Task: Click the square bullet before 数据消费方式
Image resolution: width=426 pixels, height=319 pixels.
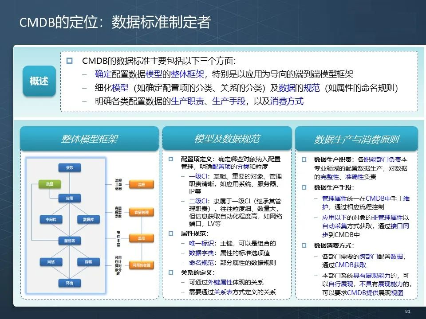Action: coord(304,245)
